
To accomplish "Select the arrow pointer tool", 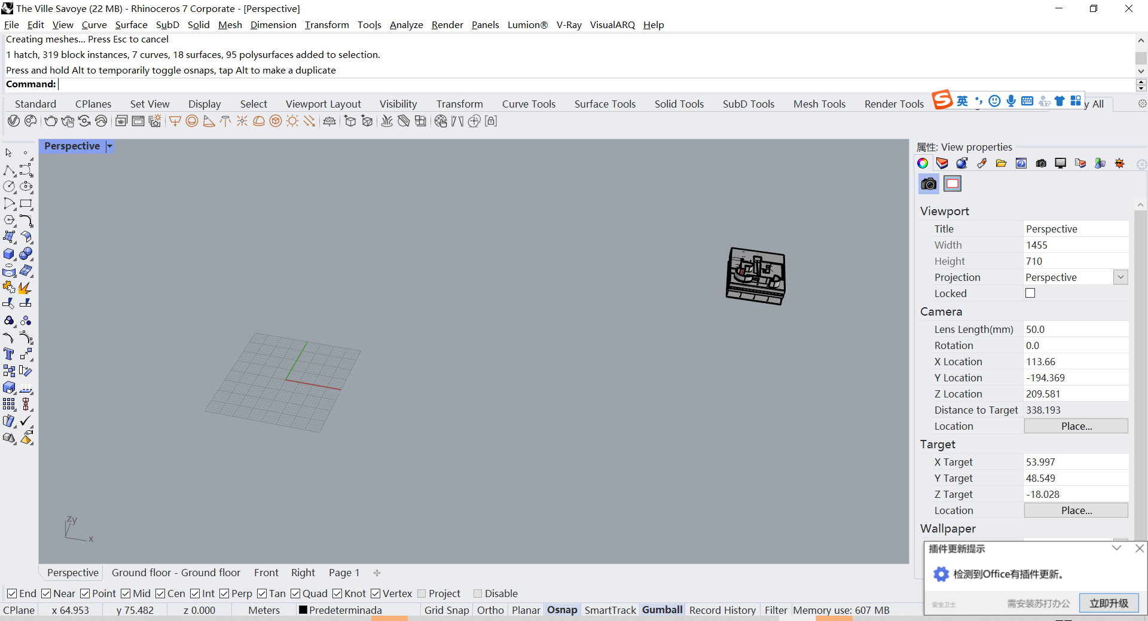I will 9,153.
